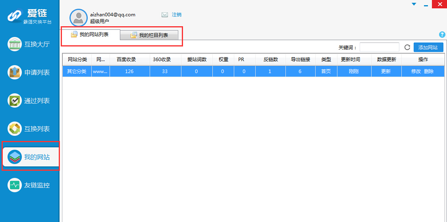Open the blue help question icon
Image resolution: width=447 pixels, height=222 pixels.
click(442, 35)
